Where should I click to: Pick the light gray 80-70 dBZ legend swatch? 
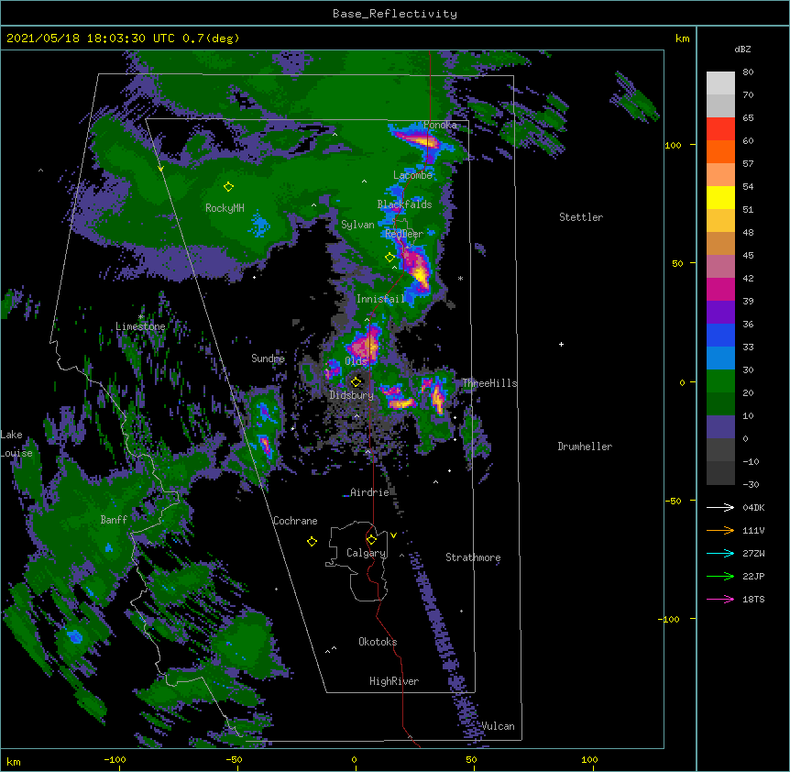point(720,83)
